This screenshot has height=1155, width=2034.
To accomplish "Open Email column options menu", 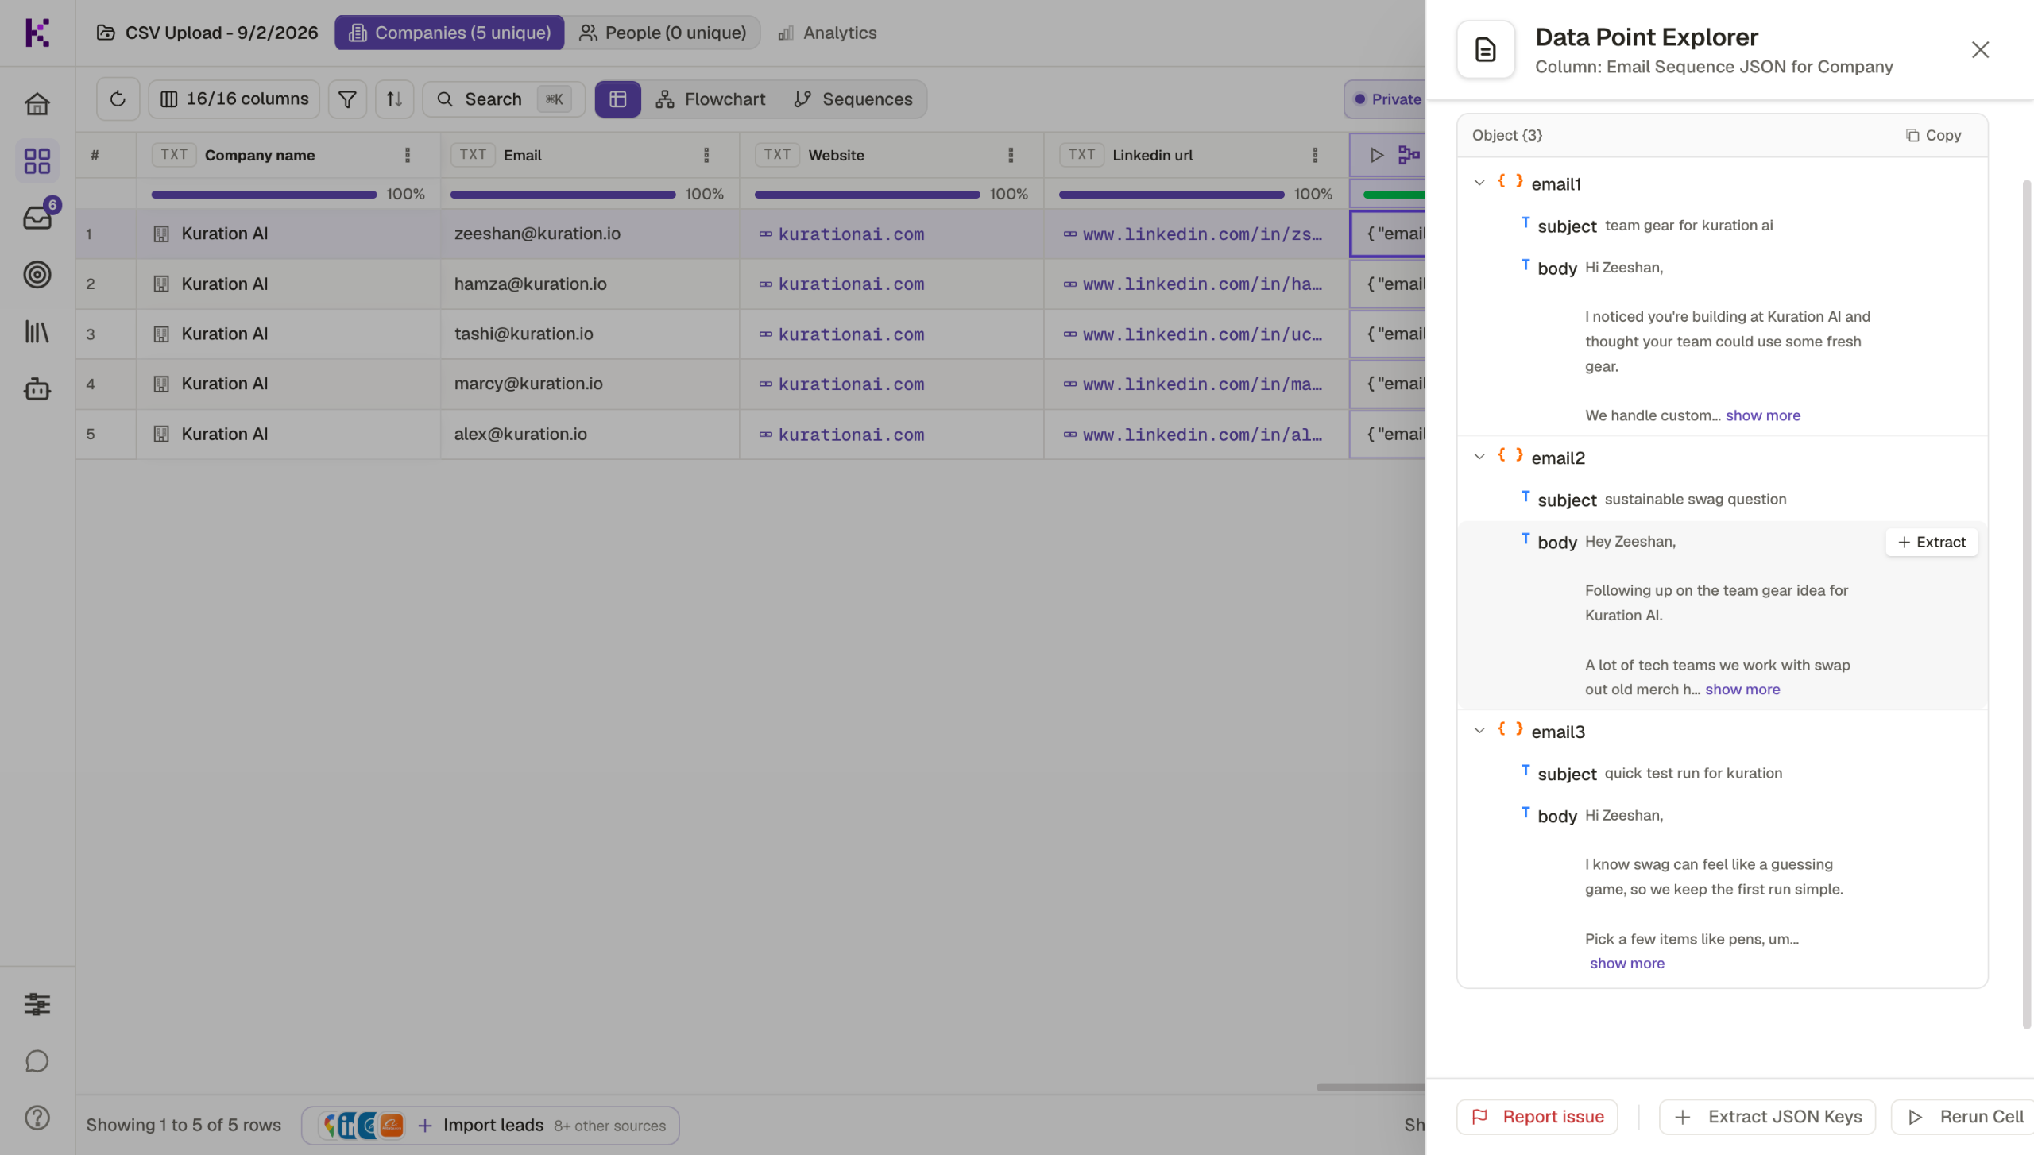I will coord(706,155).
